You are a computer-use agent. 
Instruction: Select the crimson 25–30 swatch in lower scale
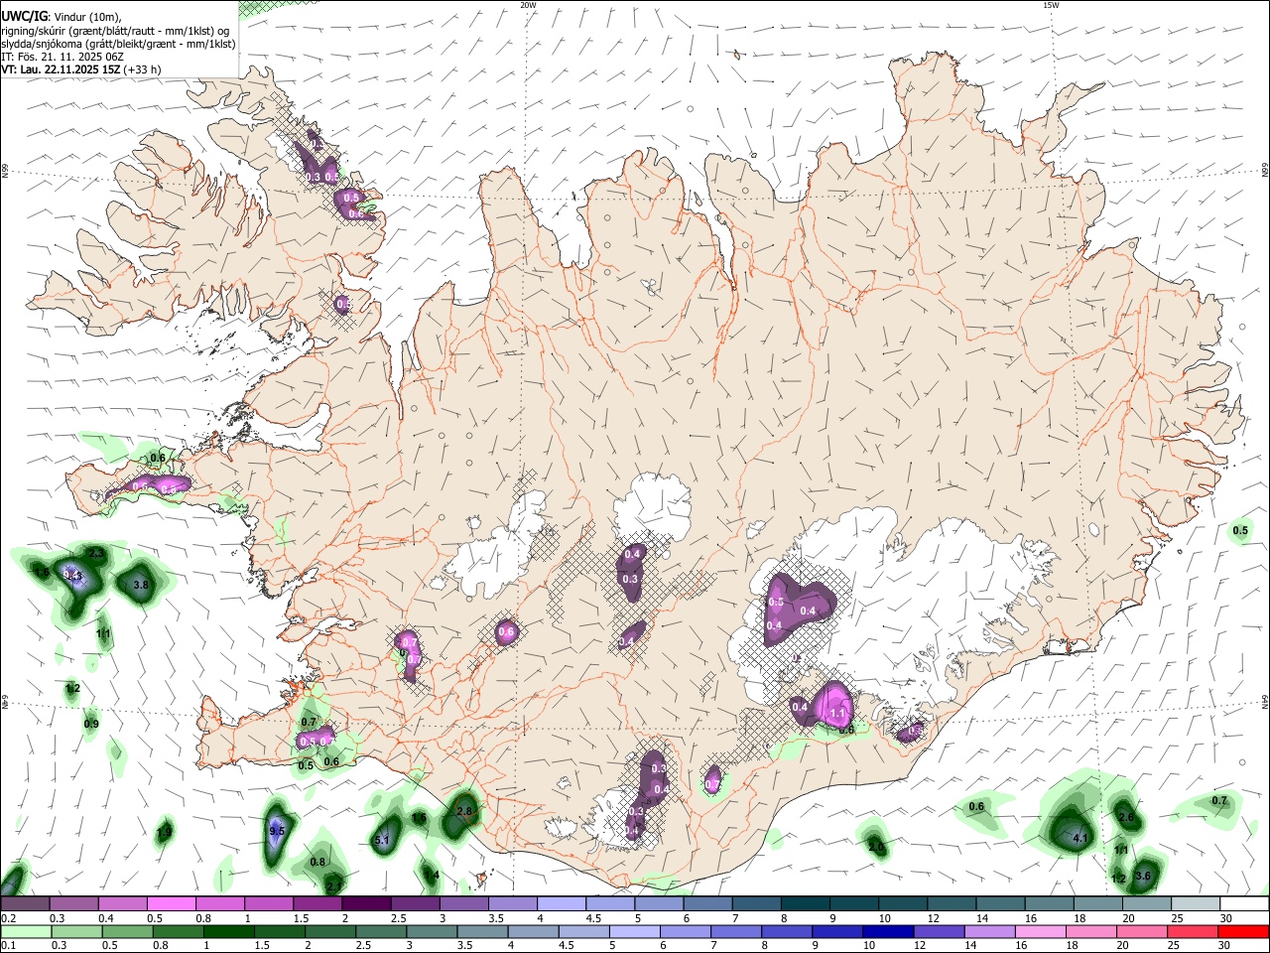tap(1193, 932)
